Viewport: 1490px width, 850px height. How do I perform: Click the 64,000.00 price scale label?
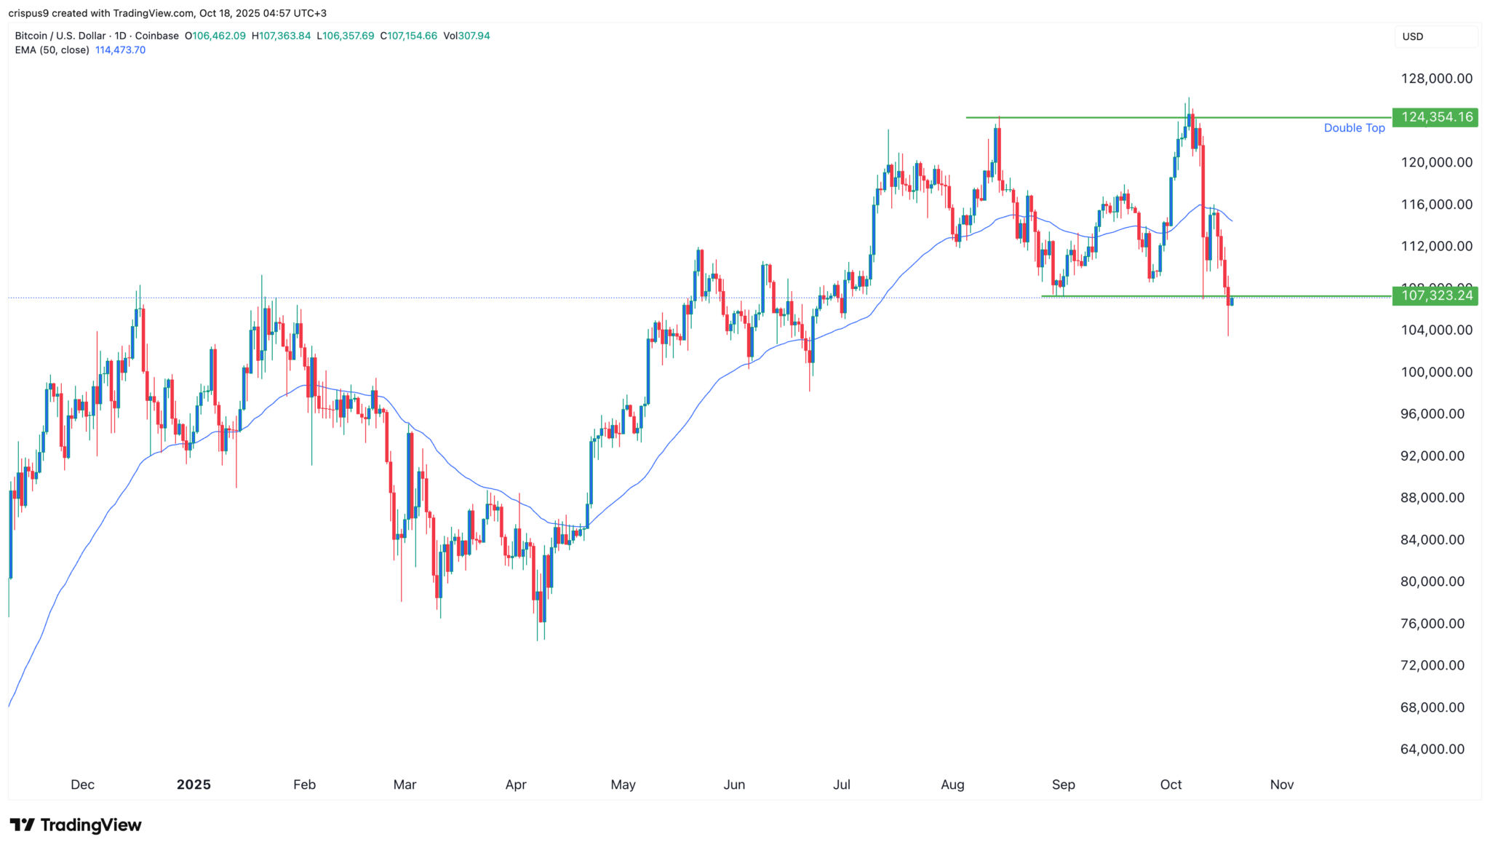pyautogui.click(x=1432, y=749)
